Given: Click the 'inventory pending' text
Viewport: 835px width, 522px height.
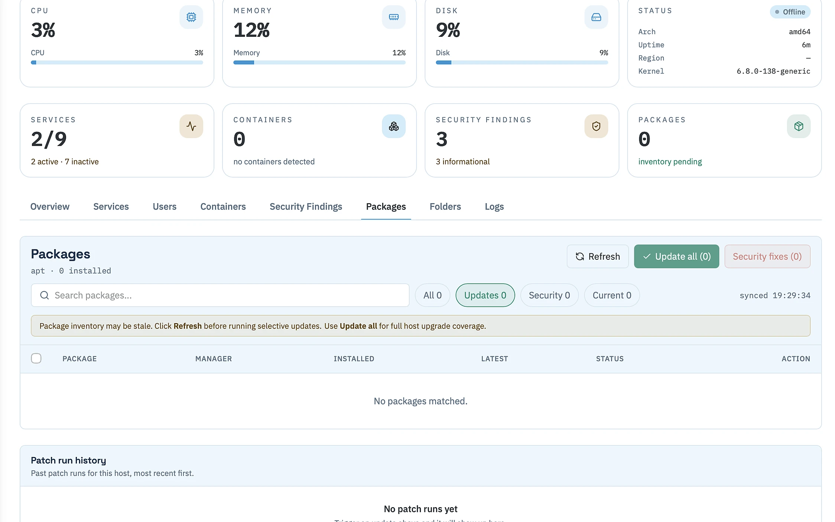Looking at the screenshot, I should click(x=670, y=162).
